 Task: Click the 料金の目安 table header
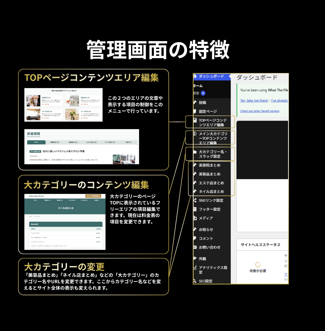point(66,224)
